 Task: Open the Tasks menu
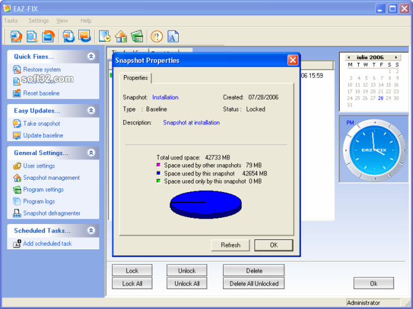[x=11, y=21]
